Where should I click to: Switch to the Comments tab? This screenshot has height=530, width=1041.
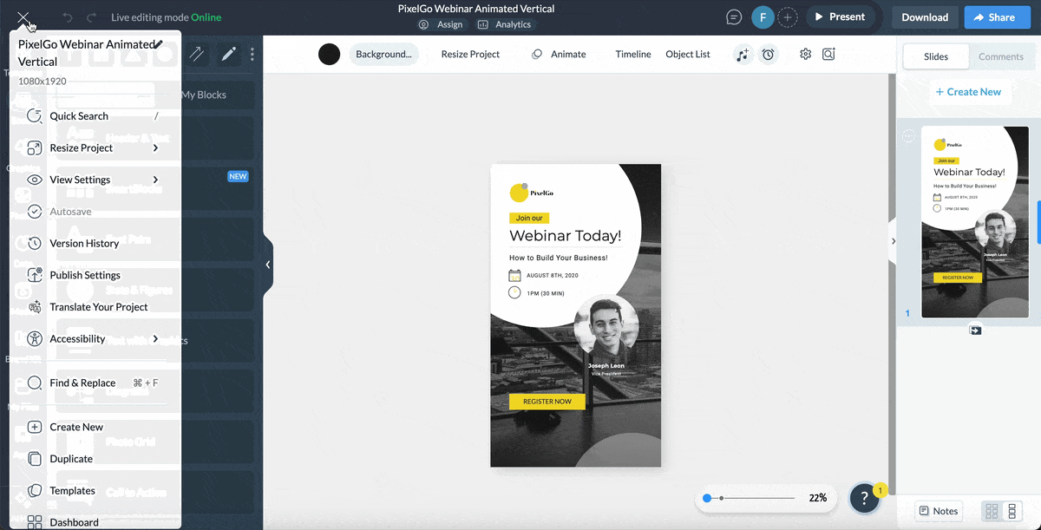click(1001, 56)
